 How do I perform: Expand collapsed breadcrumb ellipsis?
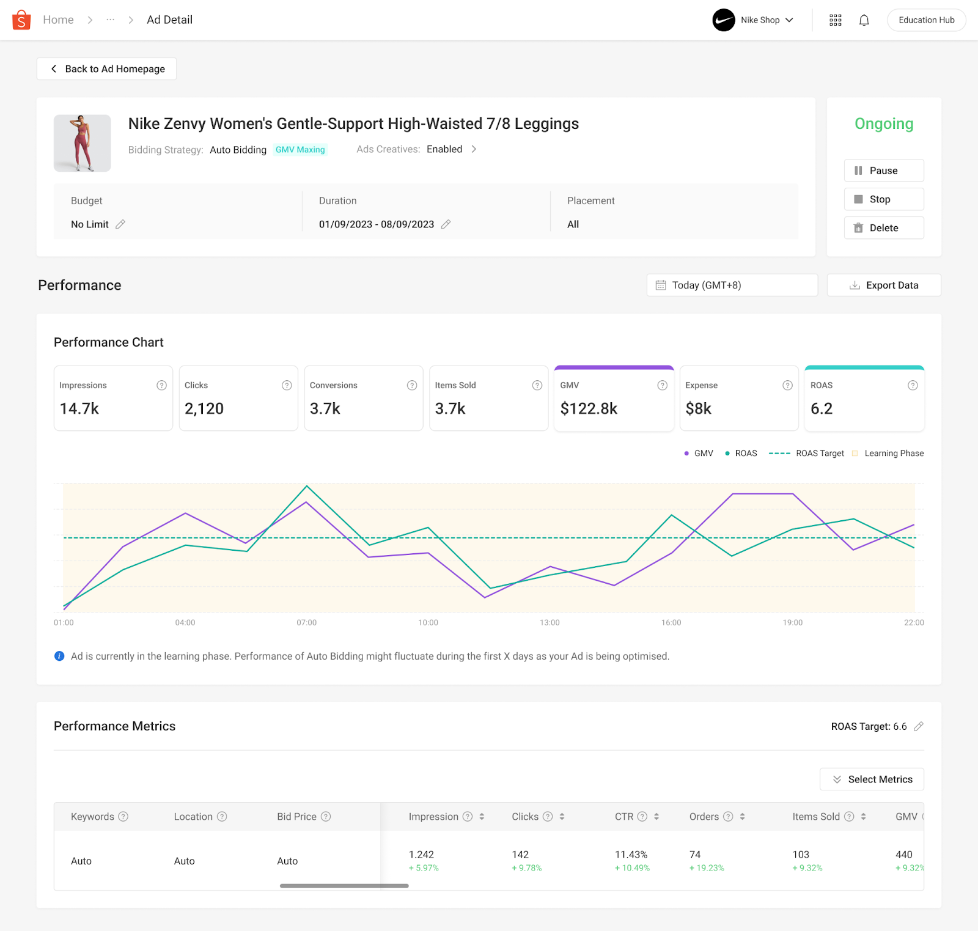(110, 20)
